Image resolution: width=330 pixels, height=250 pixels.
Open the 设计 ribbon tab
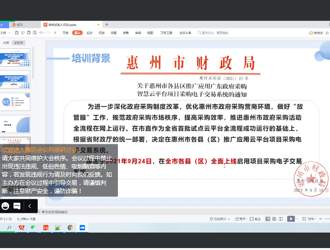[89, 33]
